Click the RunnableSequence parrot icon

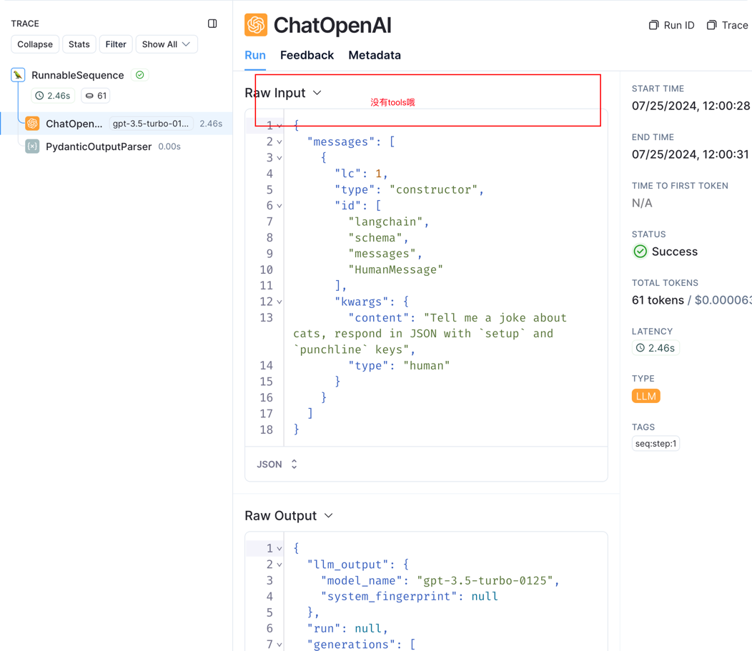click(18, 75)
